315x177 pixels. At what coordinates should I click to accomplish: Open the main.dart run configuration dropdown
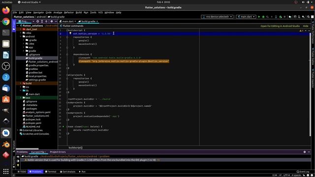246,17
